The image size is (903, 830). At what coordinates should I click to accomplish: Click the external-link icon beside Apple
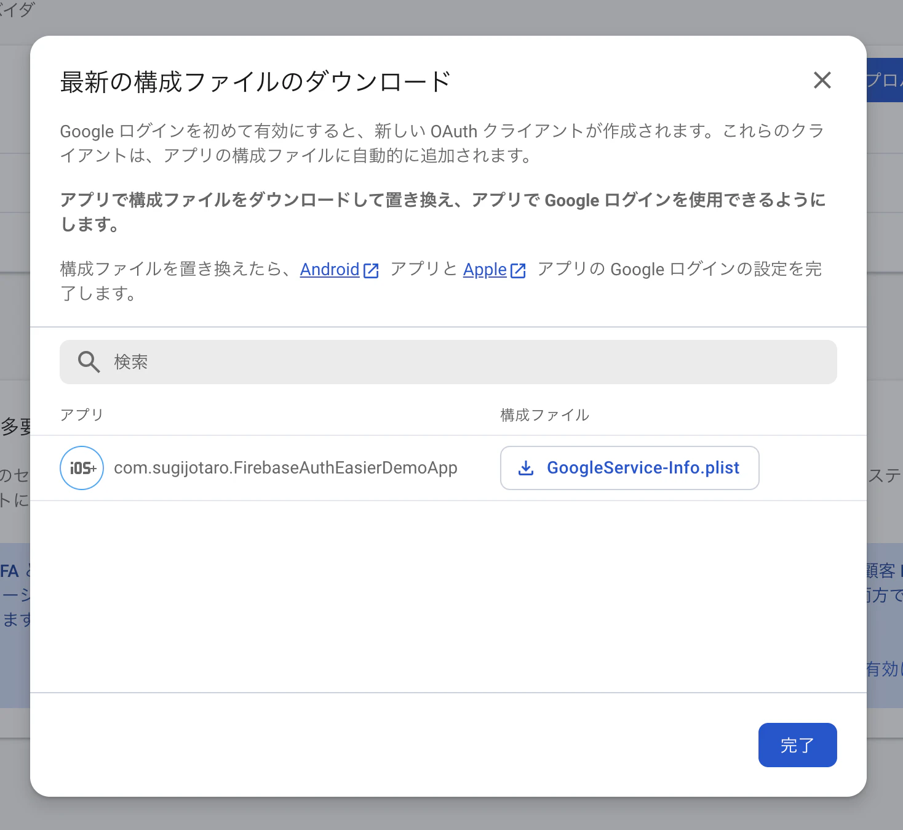[518, 271]
